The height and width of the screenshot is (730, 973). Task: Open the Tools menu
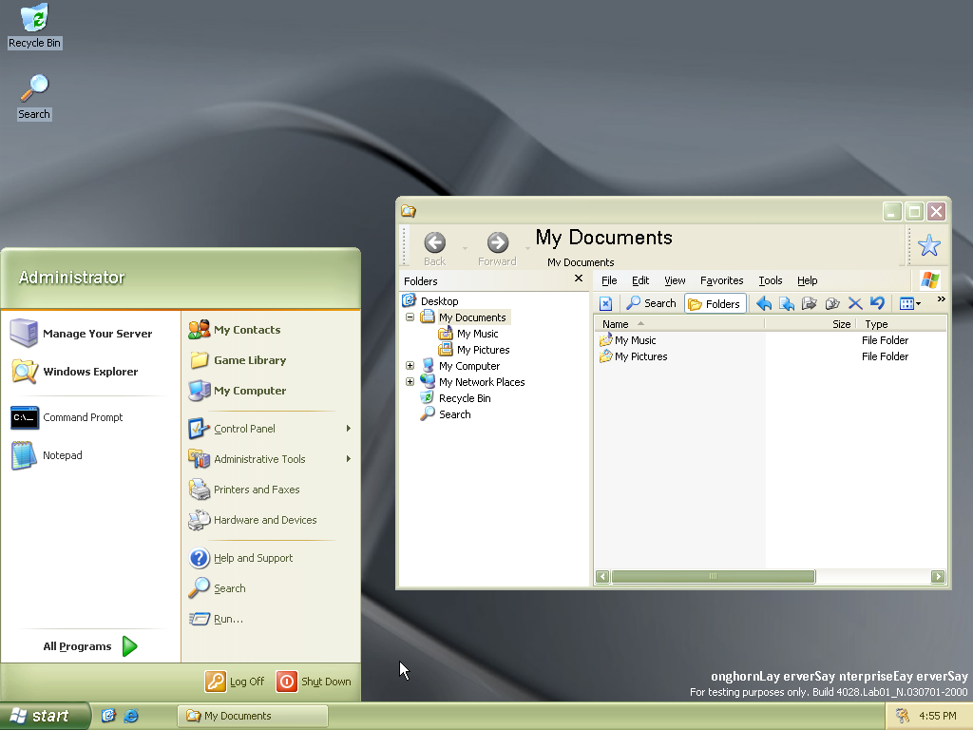770,280
